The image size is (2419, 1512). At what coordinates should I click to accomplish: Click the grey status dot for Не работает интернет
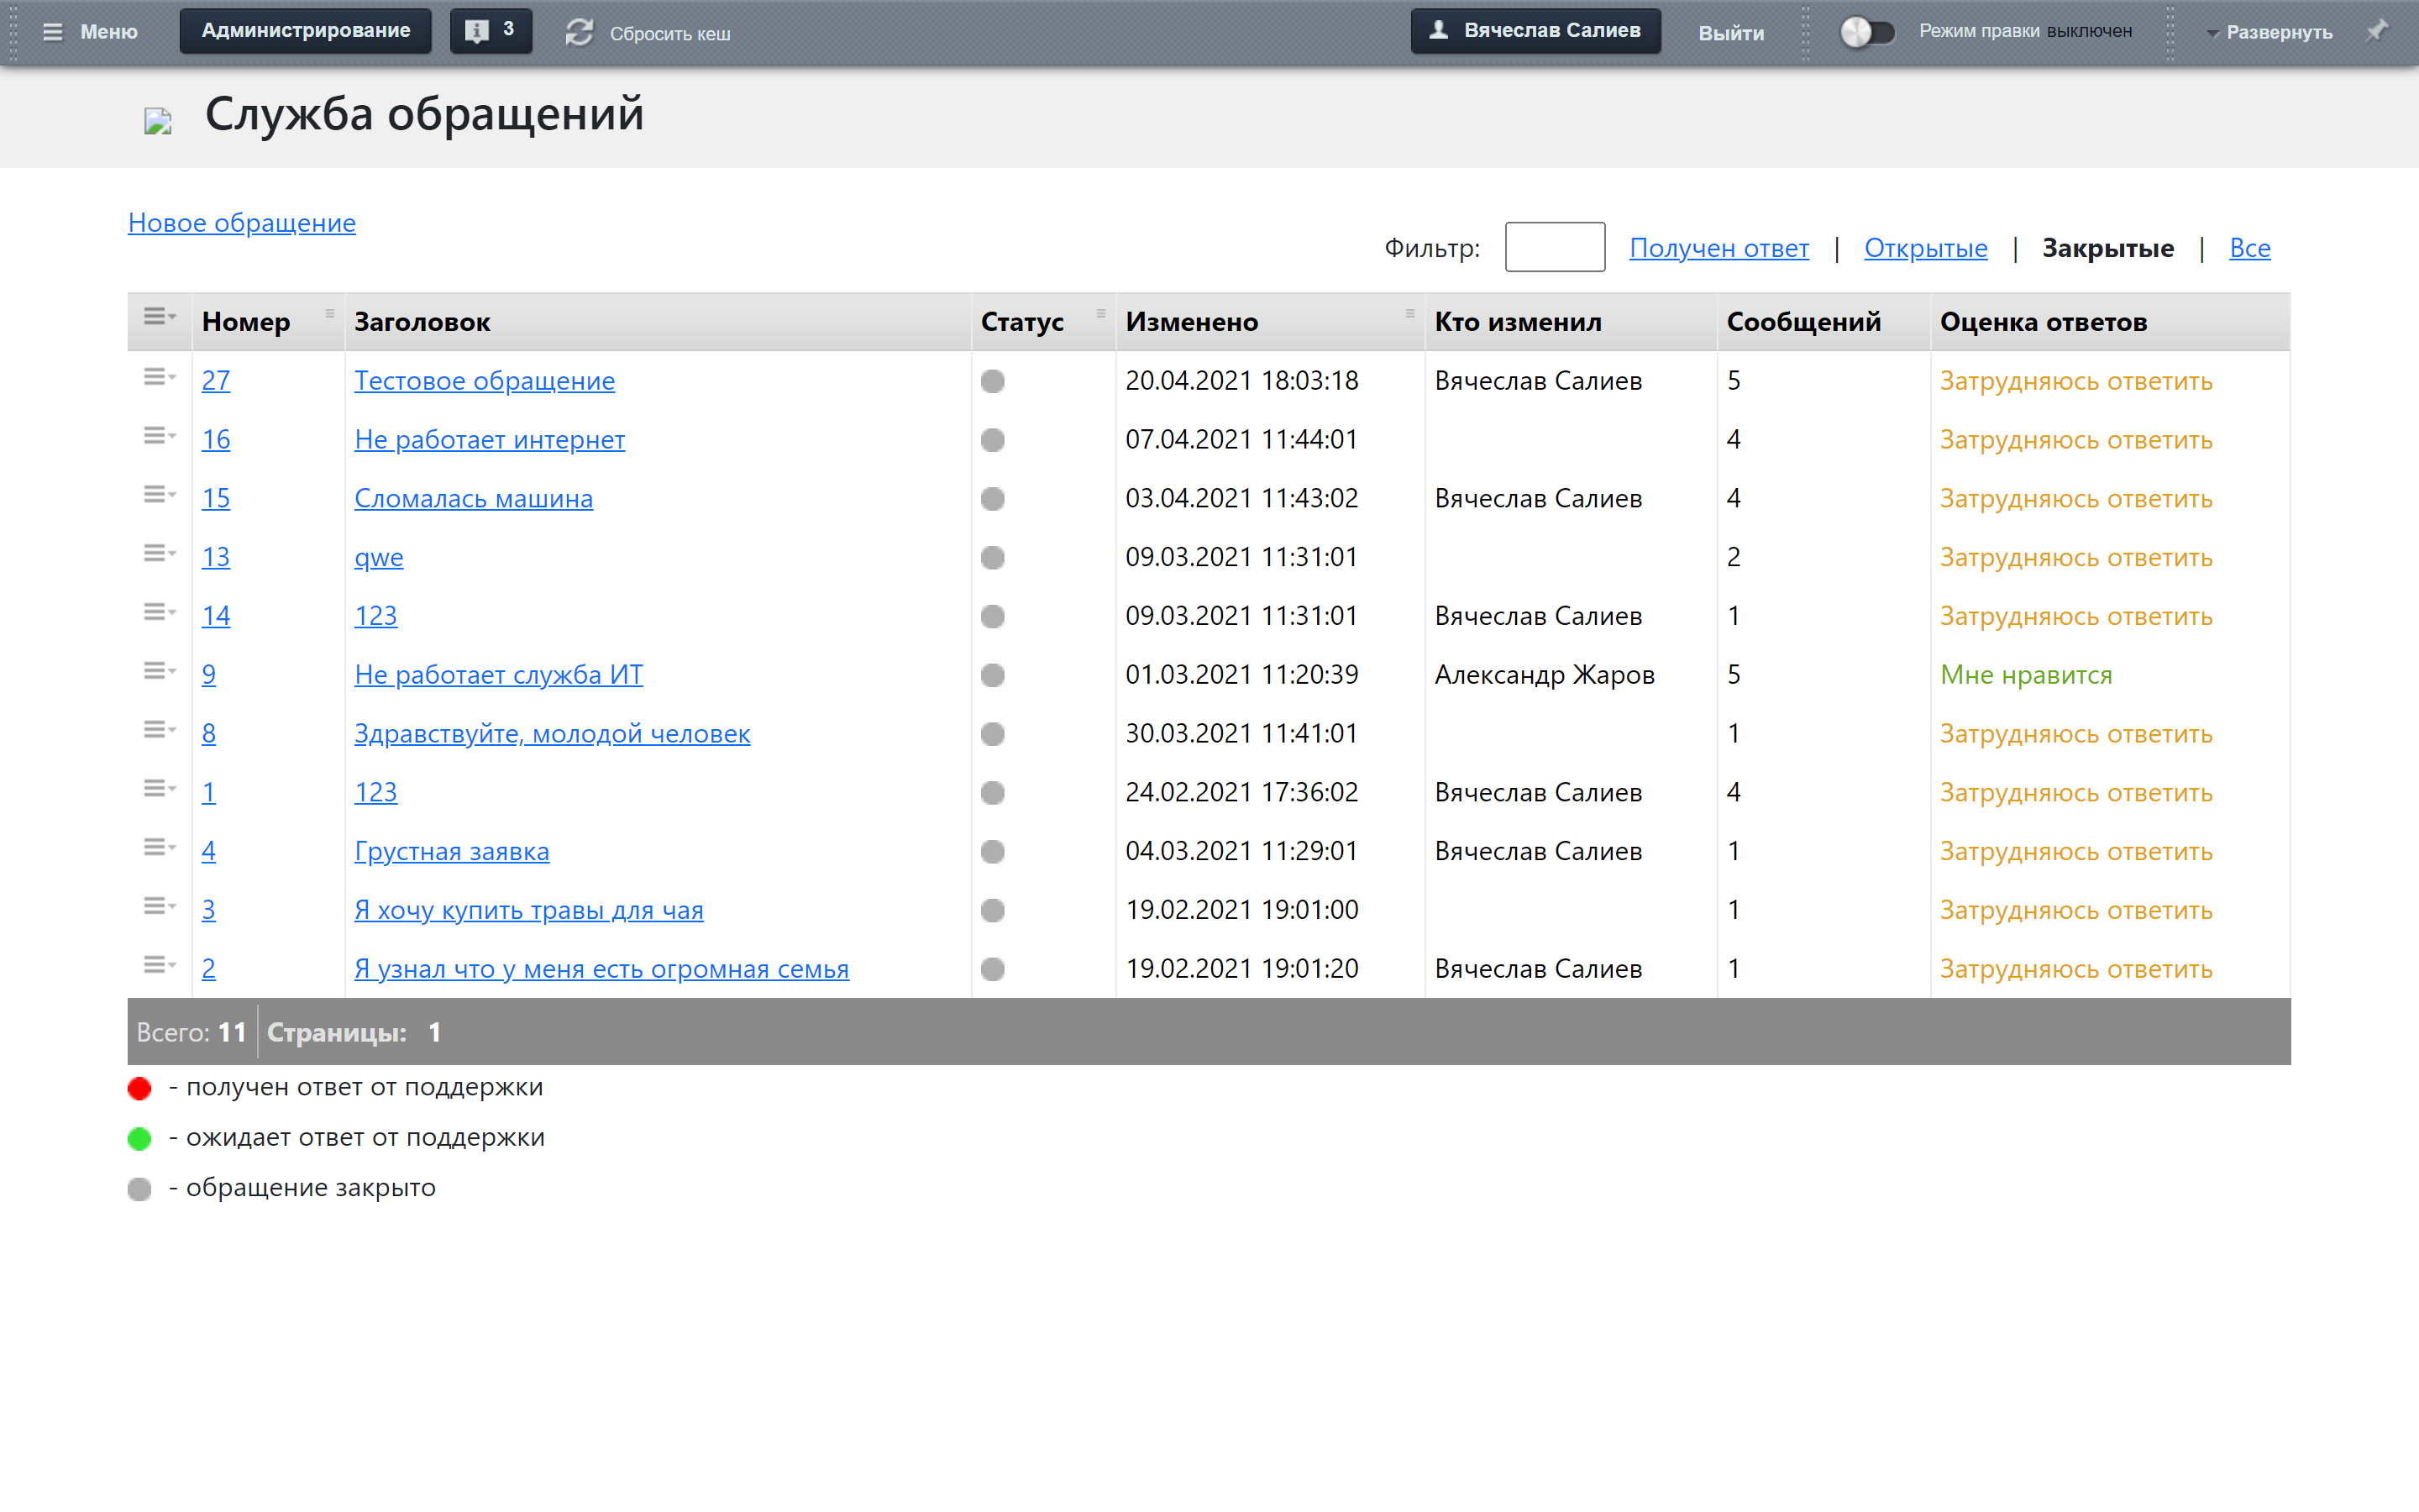[993, 440]
